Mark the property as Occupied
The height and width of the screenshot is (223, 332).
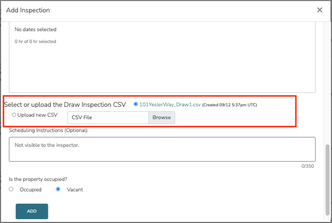tap(12, 189)
